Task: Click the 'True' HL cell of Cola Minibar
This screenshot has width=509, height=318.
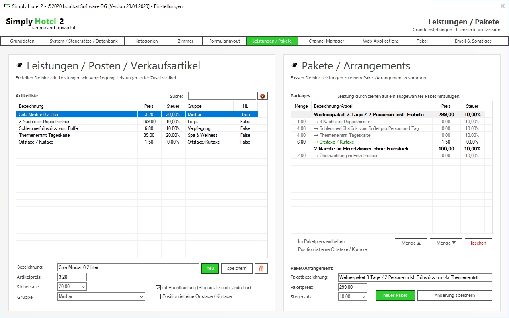Action: coord(246,115)
